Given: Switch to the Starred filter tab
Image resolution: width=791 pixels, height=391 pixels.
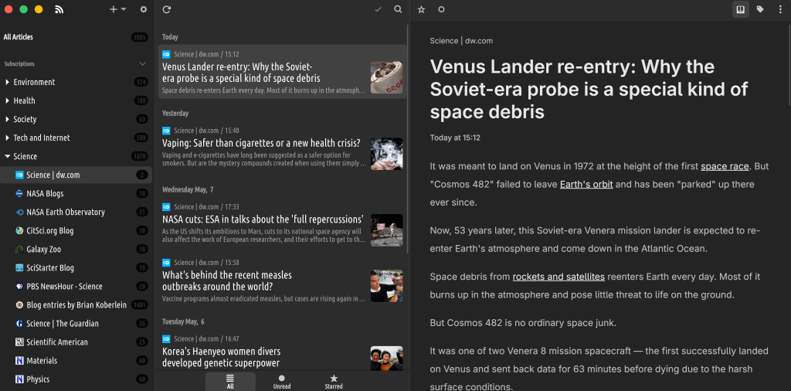Looking at the screenshot, I should click(x=334, y=382).
